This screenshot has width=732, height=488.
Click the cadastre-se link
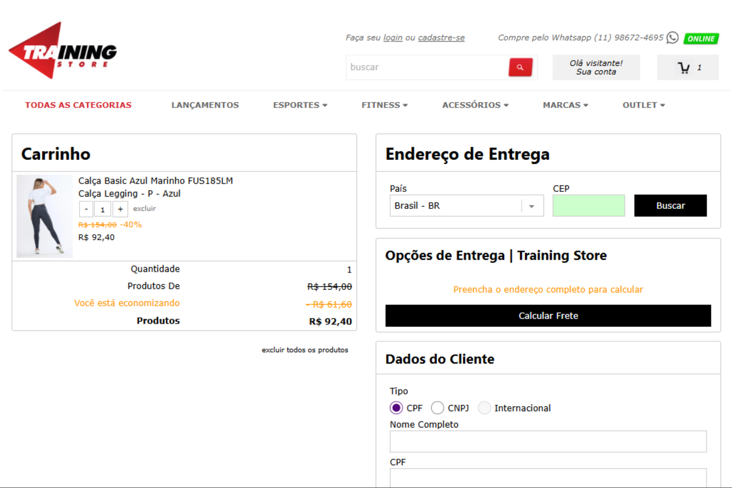441,38
